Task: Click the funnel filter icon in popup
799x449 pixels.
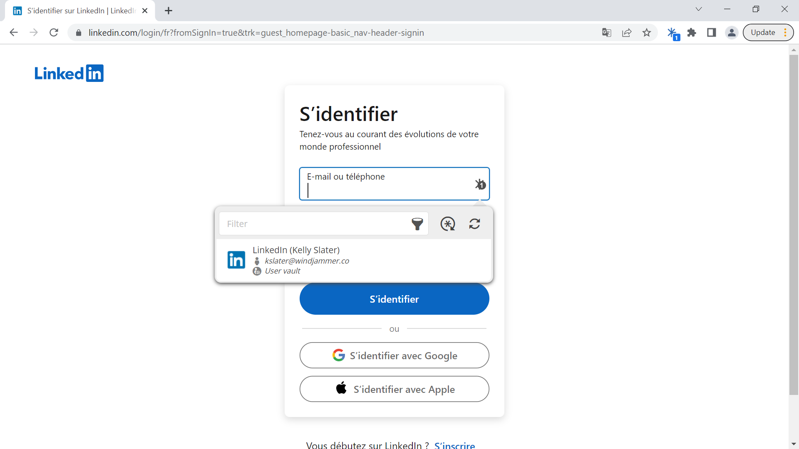Action: click(x=417, y=224)
